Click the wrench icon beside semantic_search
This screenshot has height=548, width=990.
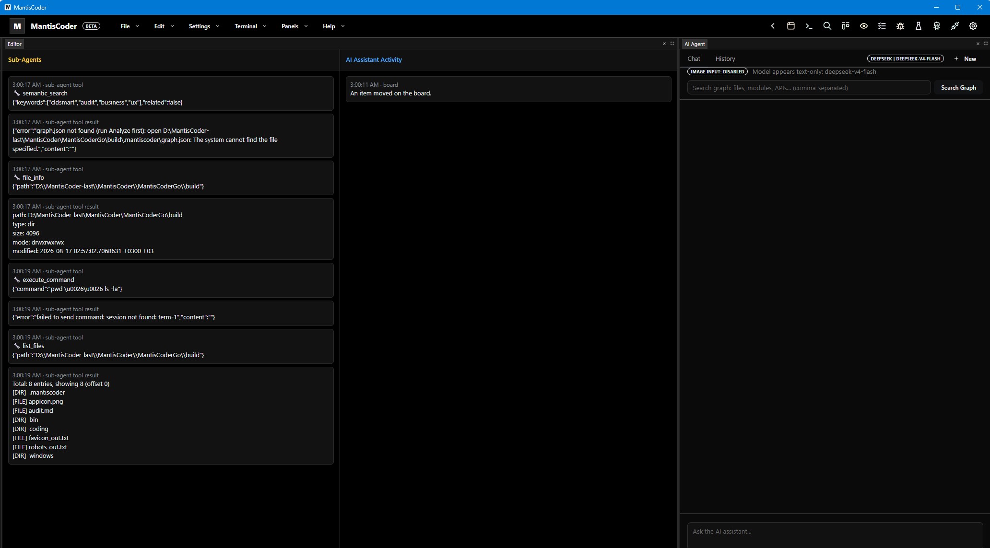17,93
